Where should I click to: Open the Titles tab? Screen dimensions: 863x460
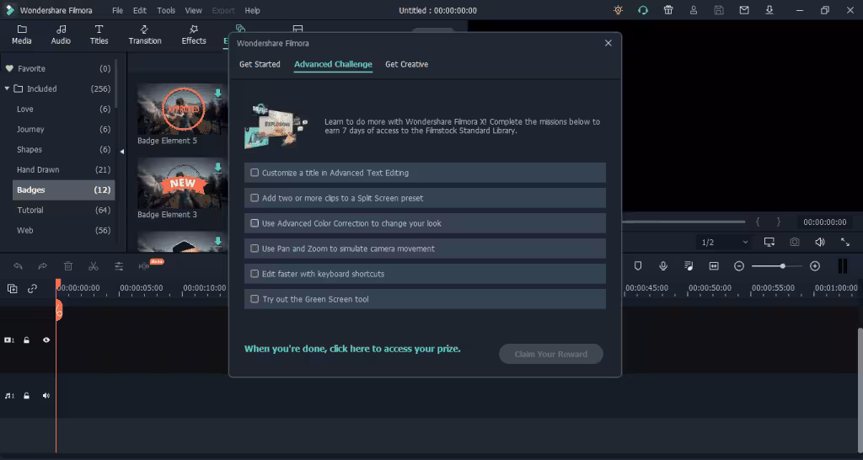[x=99, y=35]
